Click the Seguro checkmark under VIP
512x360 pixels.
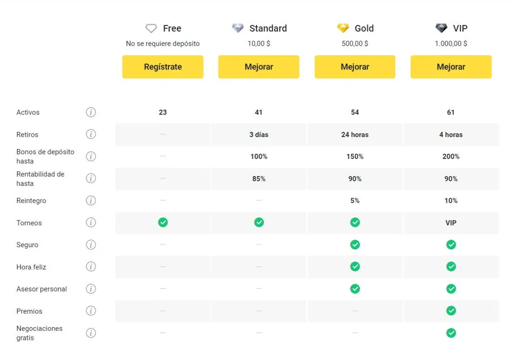[x=451, y=244]
